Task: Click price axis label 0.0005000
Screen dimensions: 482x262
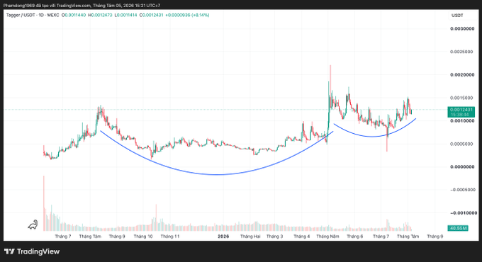Action: click(461, 144)
